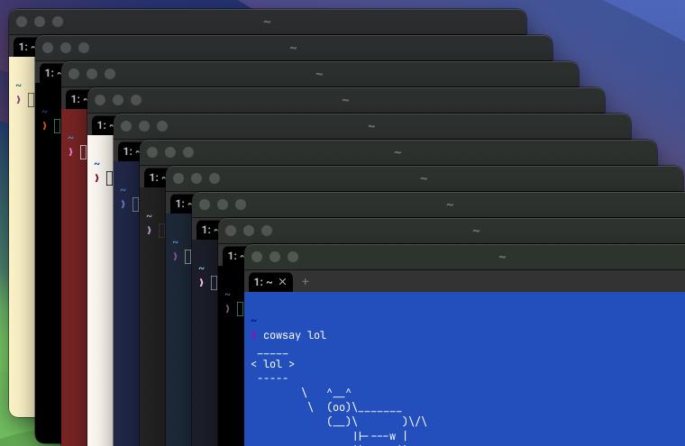Screen dimensions: 685x446
Task: Open a new tab with the plus button
Action: [x=306, y=282]
